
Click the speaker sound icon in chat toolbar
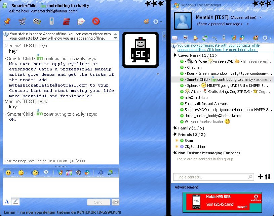pyautogui.click(x=78, y=173)
